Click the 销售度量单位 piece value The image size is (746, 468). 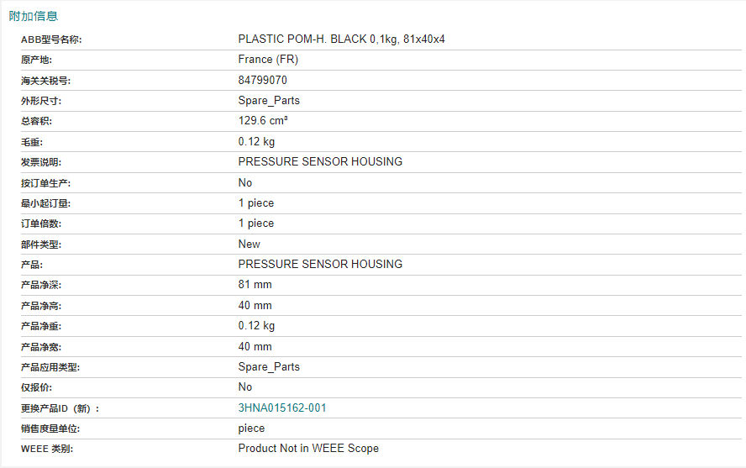click(x=251, y=429)
